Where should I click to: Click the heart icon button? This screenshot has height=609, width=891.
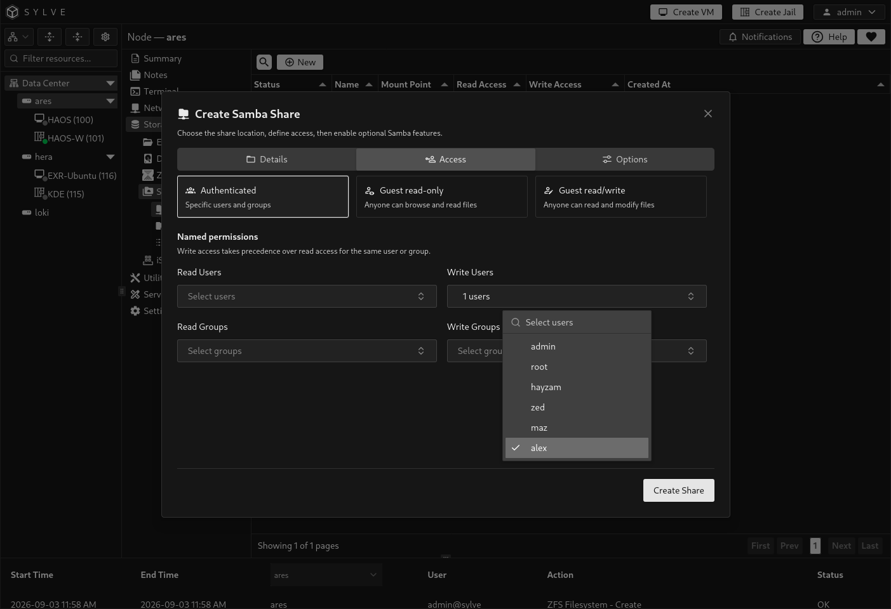click(x=871, y=37)
